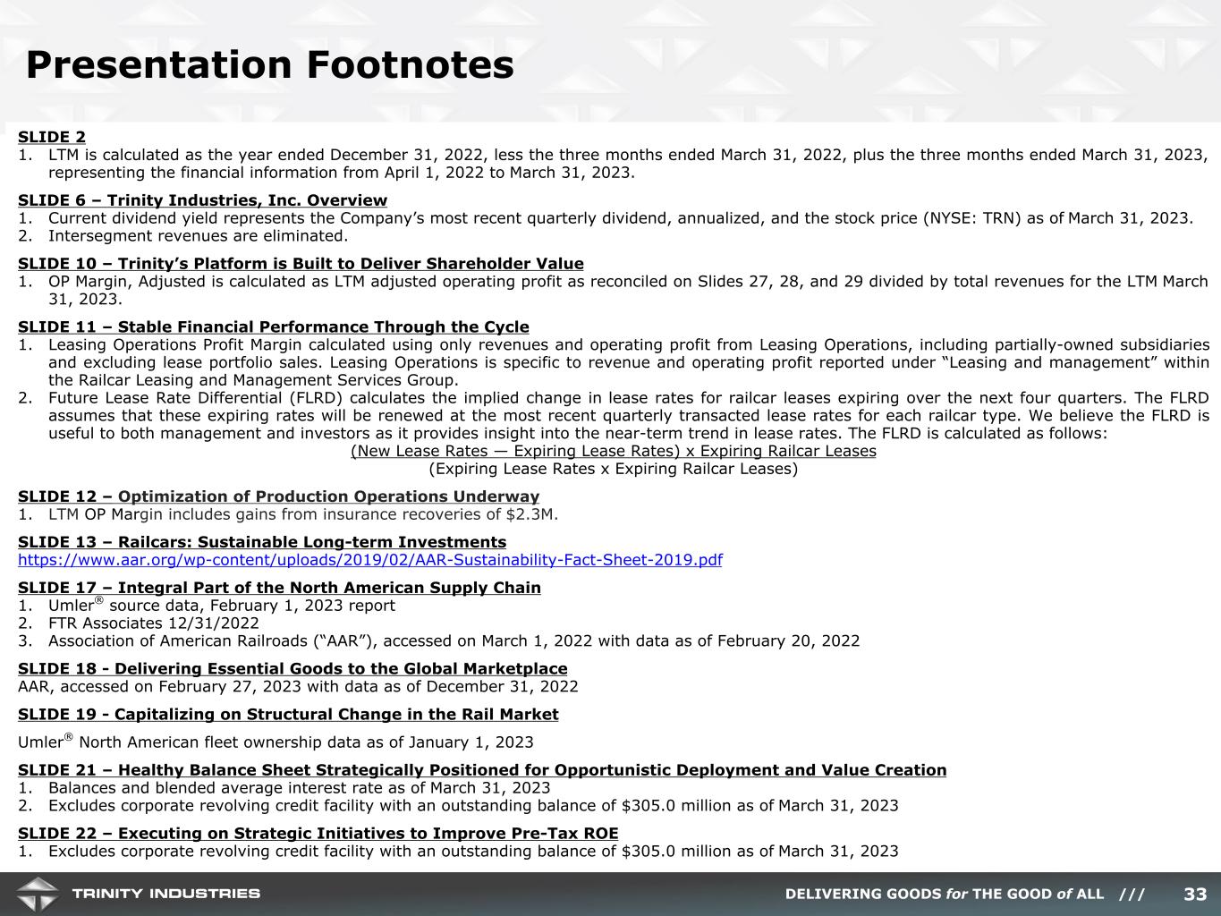Click SLIDE 13 Railcars Sustainable Investments heading
1221x916 pixels.
tap(262, 542)
